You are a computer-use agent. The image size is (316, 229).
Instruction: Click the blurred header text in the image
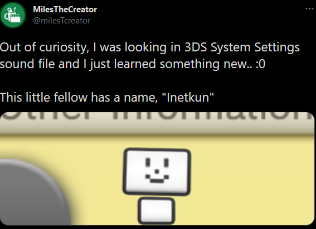tap(158, 117)
